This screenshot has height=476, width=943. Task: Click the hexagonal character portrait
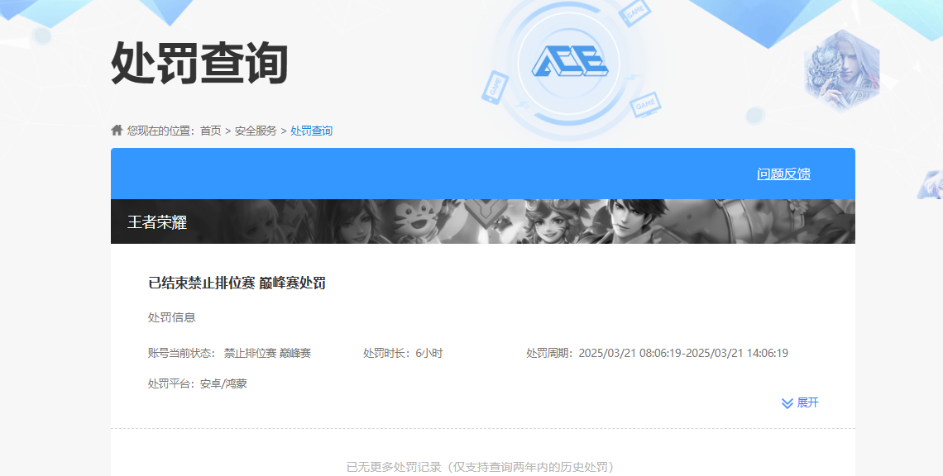coord(841,72)
